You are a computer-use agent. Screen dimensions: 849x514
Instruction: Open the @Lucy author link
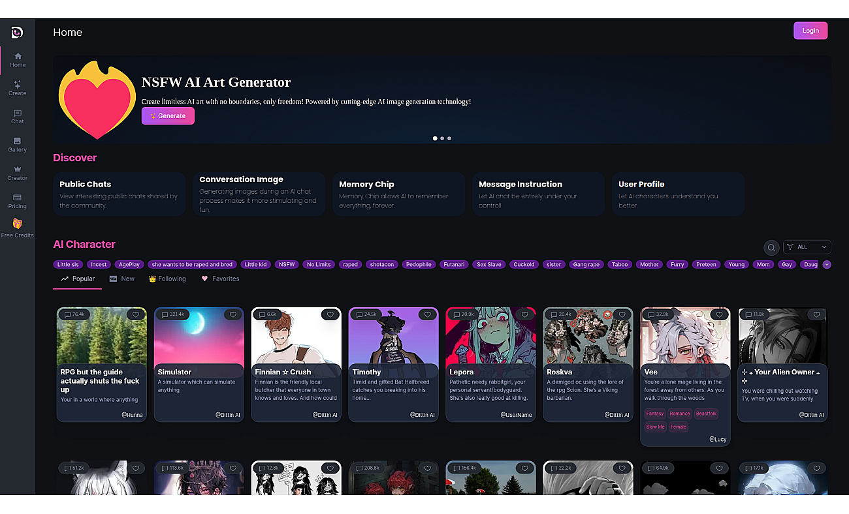click(x=718, y=440)
